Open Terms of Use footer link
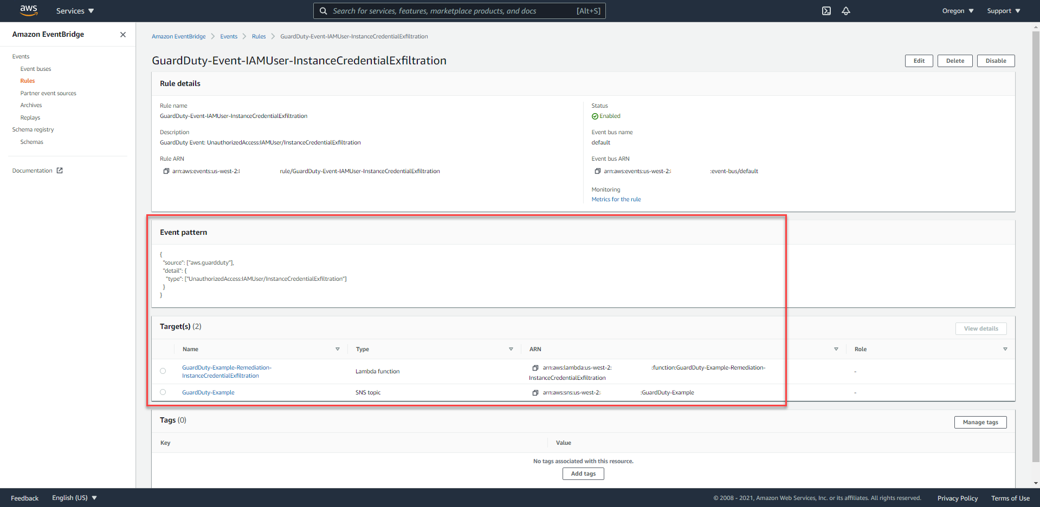The width and height of the screenshot is (1040, 507). click(1010, 498)
